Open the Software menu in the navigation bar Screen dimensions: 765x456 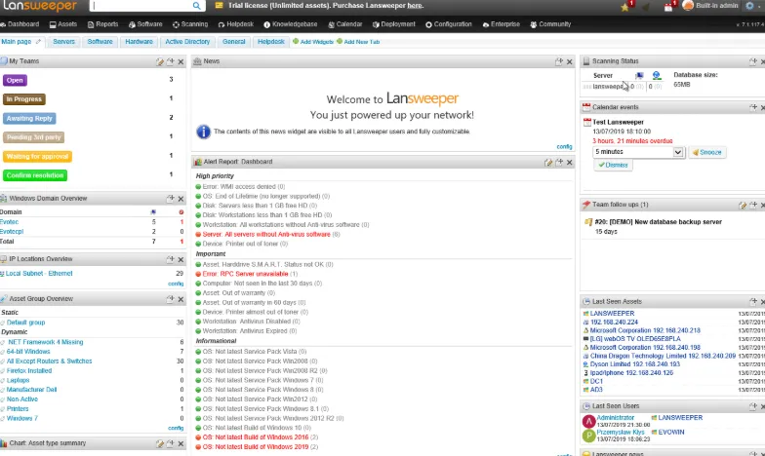point(145,24)
